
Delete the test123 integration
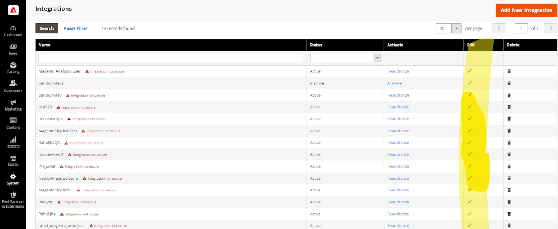coord(509,107)
